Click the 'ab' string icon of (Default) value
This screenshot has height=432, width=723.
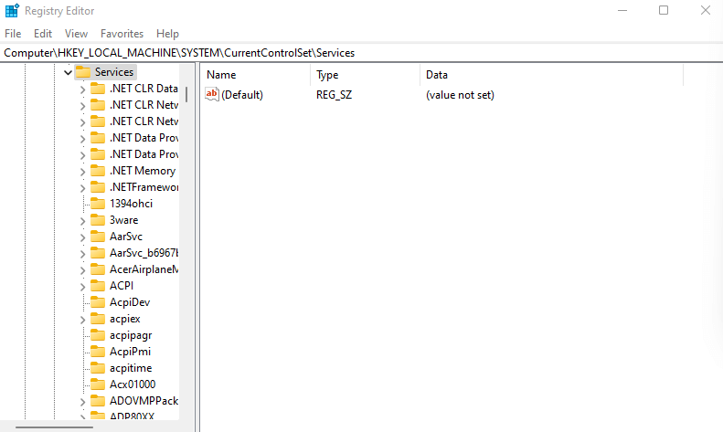(212, 94)
